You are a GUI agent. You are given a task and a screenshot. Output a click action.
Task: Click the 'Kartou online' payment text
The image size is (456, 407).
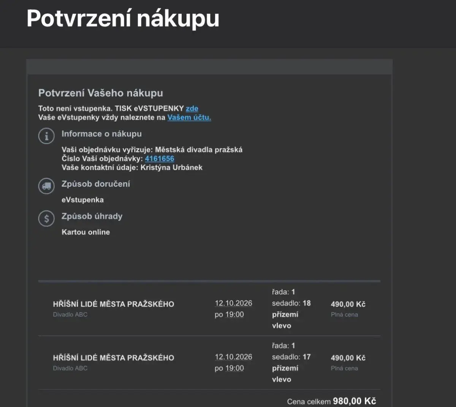click(86, 232)
